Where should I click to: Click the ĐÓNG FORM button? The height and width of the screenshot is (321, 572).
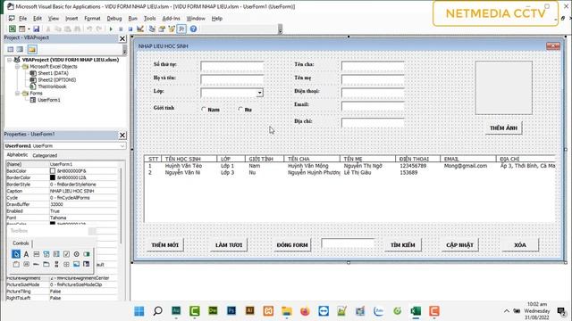292,245
